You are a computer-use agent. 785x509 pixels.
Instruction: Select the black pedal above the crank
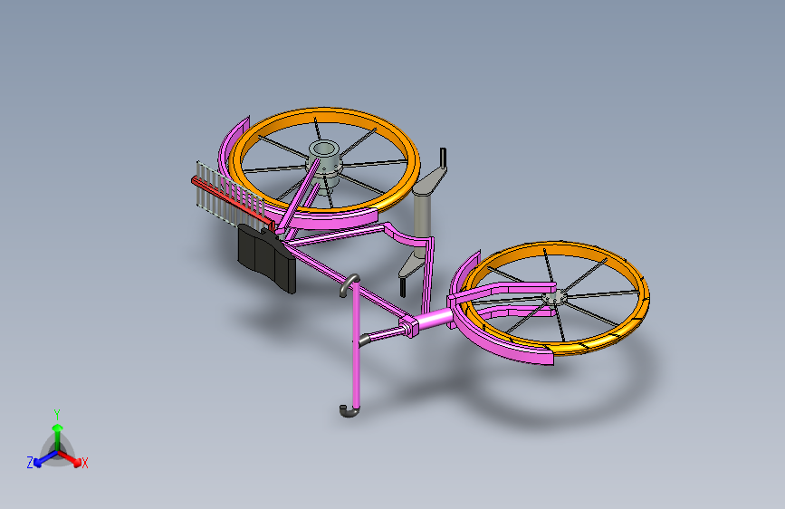443,158
